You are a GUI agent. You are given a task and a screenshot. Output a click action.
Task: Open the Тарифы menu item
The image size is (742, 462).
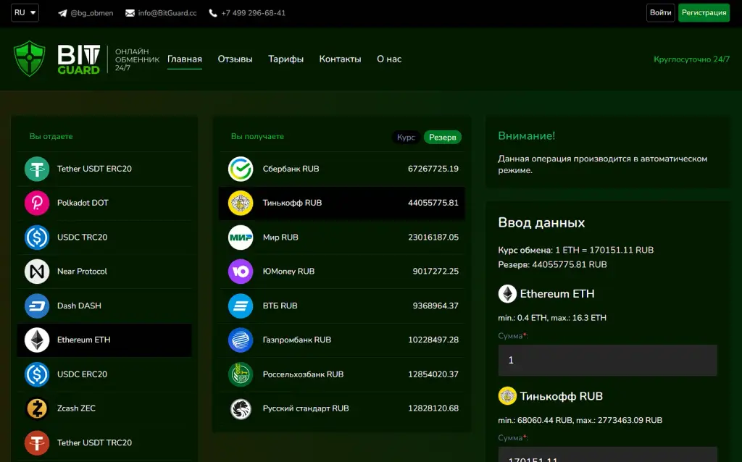click(285, 59)
